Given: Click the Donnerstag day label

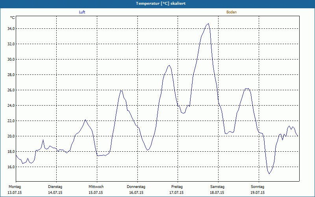Looking at the screenshot, I should (x=136, y=187).
